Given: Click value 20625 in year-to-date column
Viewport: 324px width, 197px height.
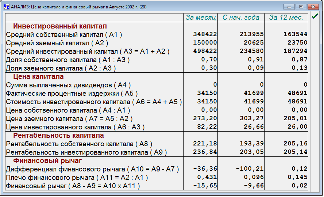Looking at the screenshot, I should [x=254, y=43].
